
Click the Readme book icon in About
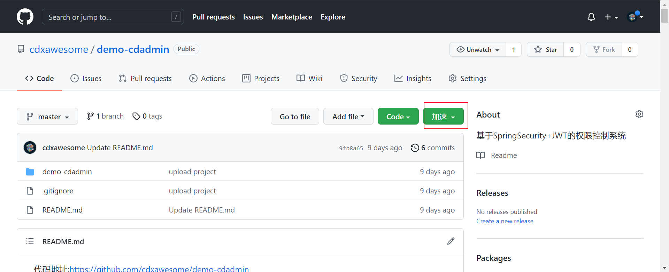coord(480,155)
